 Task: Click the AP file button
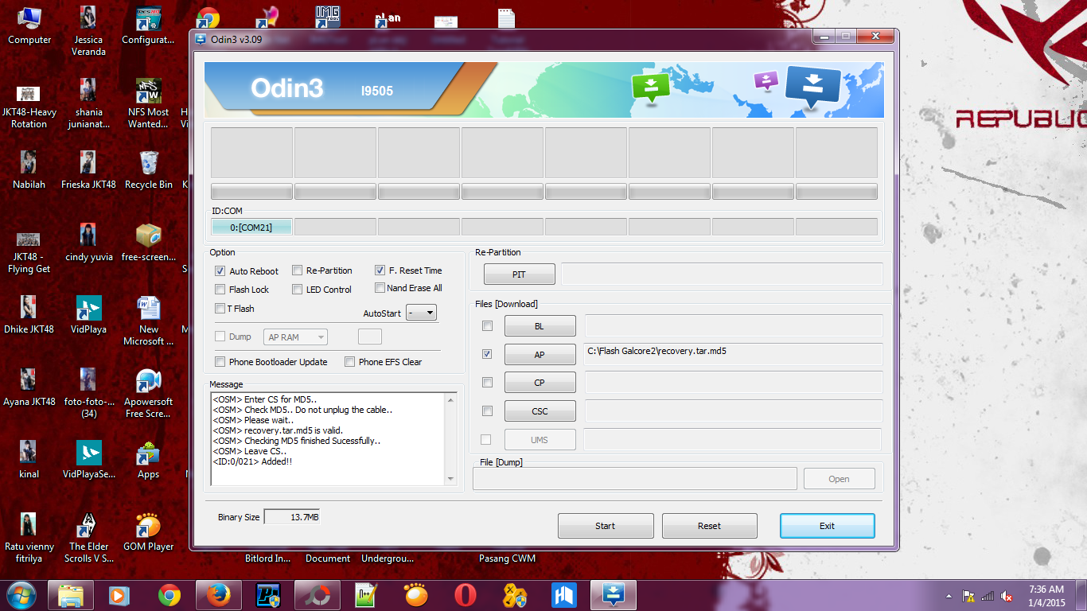click(540, 355)
